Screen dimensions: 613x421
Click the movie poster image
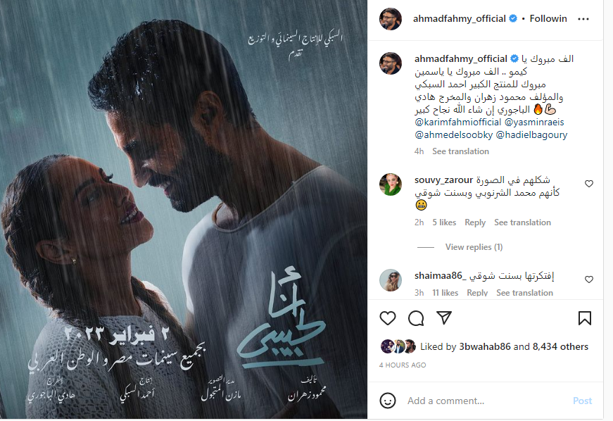(x=184, y=210)
